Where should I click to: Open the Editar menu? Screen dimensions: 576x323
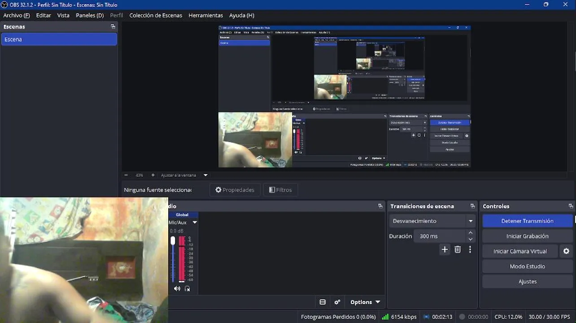click(x=44, y=15)
